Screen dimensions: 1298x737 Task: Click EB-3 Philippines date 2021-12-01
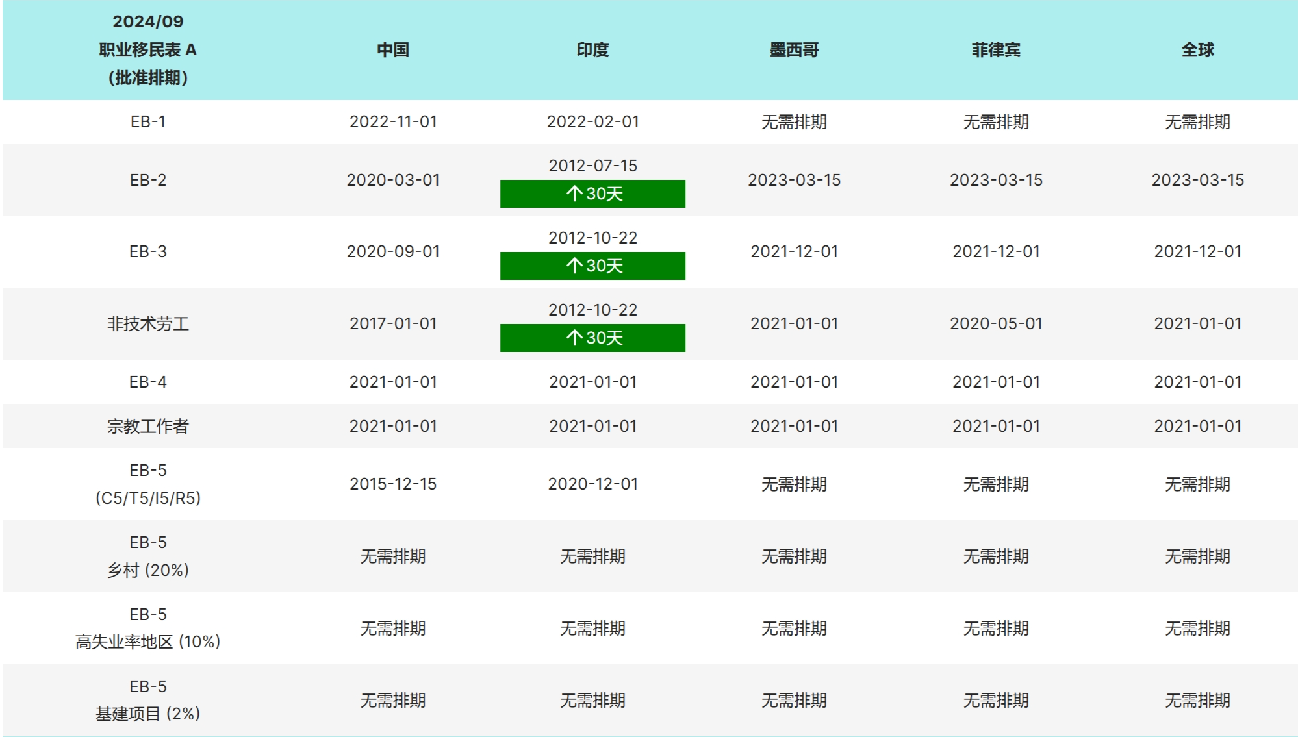click(x=996, y=251)
